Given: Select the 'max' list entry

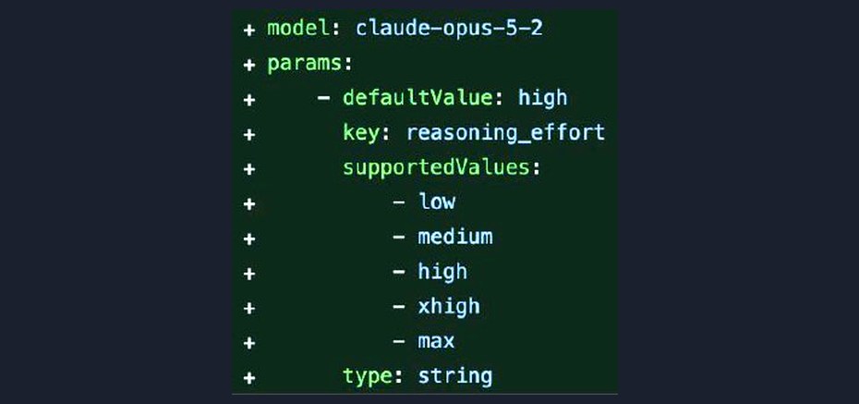Looking at the screenshot, I should (436, 341).
